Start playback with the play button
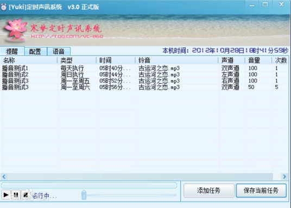 coord(5,195)
